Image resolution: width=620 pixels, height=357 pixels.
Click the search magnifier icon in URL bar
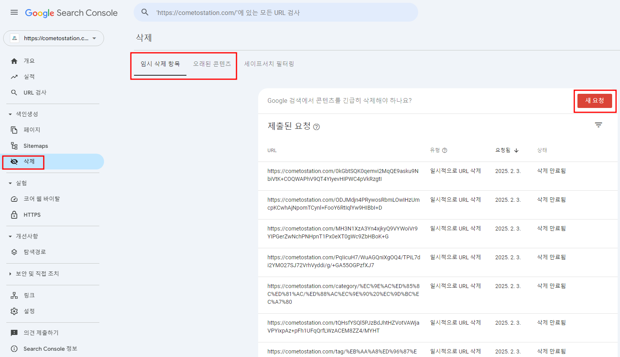(x=145, y=12)
